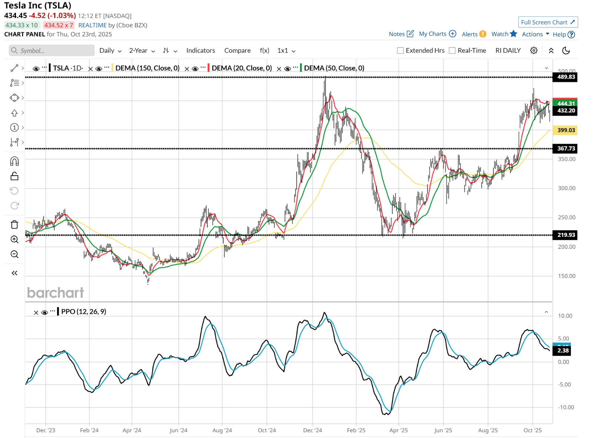593x438 pixels.
Task: Open the 1x1 grid layout dropdown
Action: 286,51
